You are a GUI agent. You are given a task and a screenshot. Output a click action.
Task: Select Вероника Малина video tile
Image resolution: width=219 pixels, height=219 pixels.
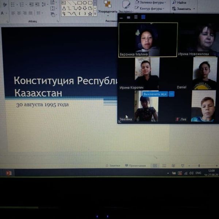pyautogui.click(x=148, y=39)
